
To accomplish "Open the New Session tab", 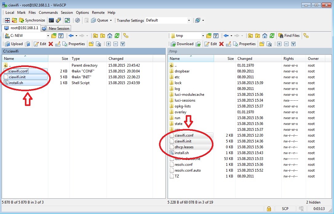I will [56, 28].
